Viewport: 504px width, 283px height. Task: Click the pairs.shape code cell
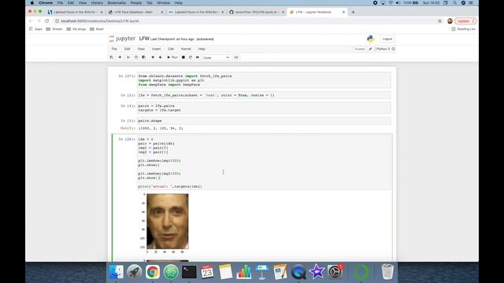(264, 120)
